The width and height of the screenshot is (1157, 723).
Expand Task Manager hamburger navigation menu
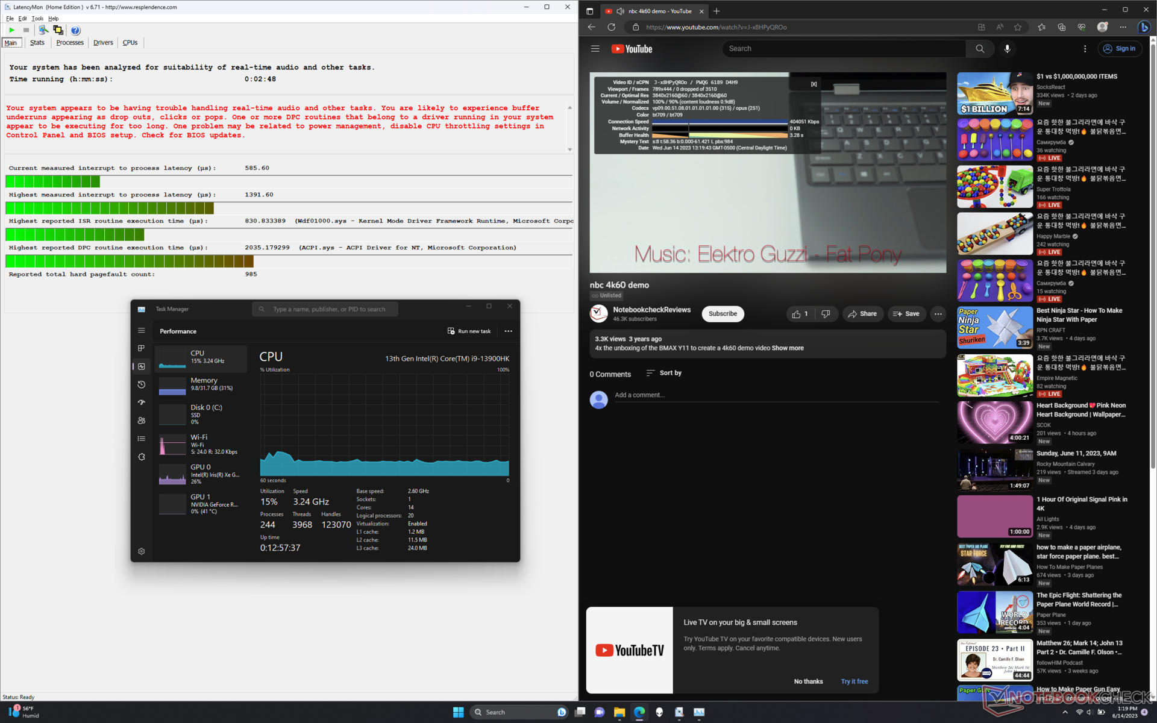pyautogui.click(x=142, y=330)
